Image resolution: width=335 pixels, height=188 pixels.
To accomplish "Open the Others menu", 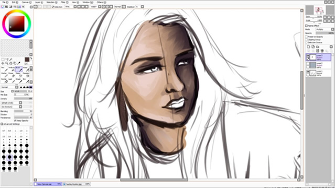I will pyautogui.click(x=101, y=2).
